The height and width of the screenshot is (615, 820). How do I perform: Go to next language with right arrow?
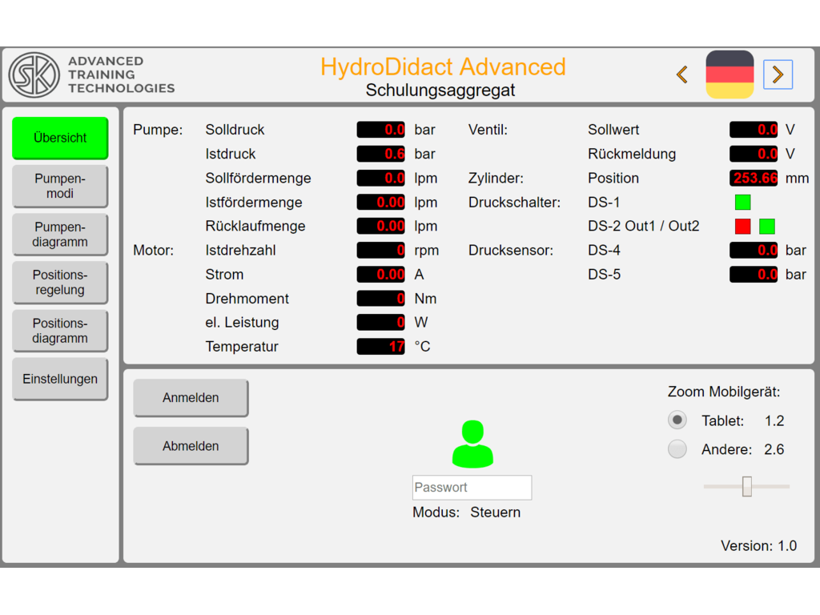(x=778, y=74)
